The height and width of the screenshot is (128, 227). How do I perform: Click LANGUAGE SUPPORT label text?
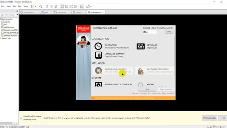[x=115, y=54]
